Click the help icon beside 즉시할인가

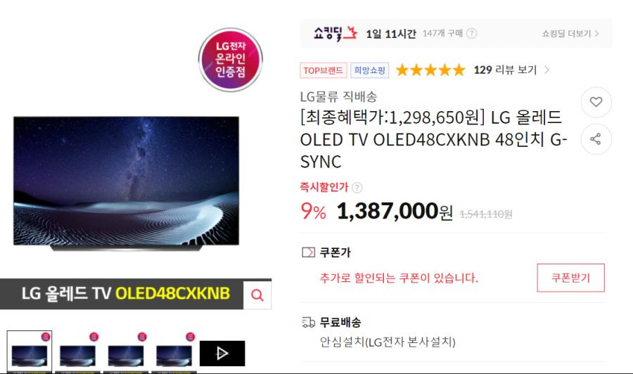coord(357,188)
